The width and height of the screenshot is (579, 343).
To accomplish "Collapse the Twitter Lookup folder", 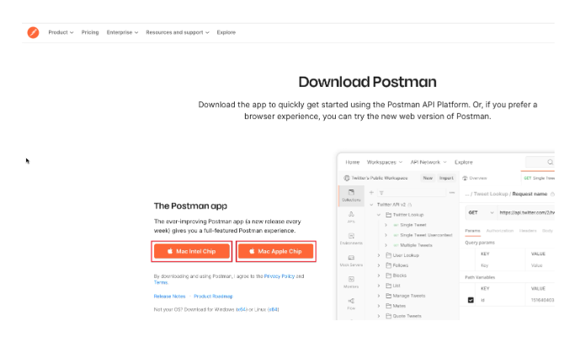I will pos(379,215).
